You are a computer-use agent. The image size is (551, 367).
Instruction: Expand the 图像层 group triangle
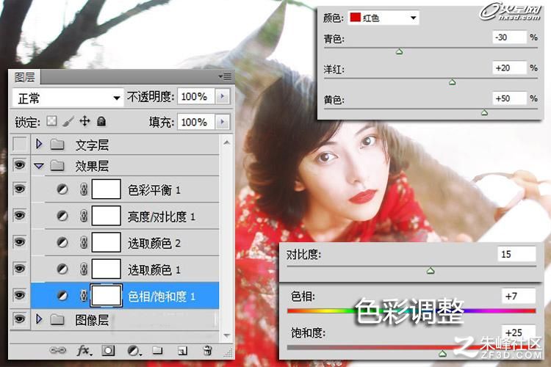(39, 319)
